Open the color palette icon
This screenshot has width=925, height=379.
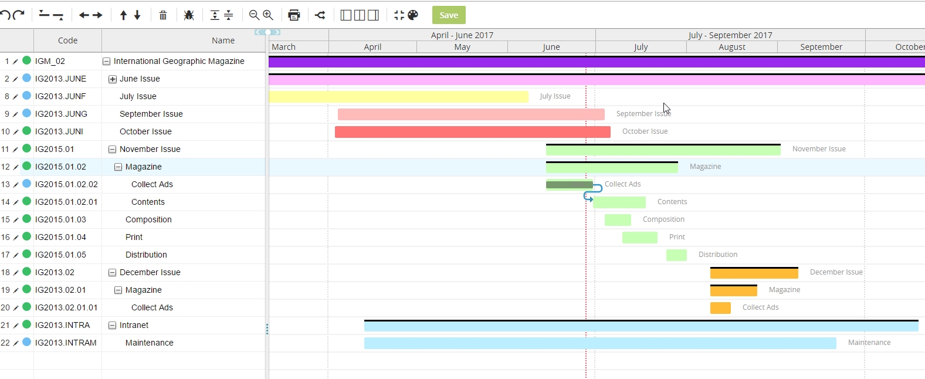(x=413, y=15)
